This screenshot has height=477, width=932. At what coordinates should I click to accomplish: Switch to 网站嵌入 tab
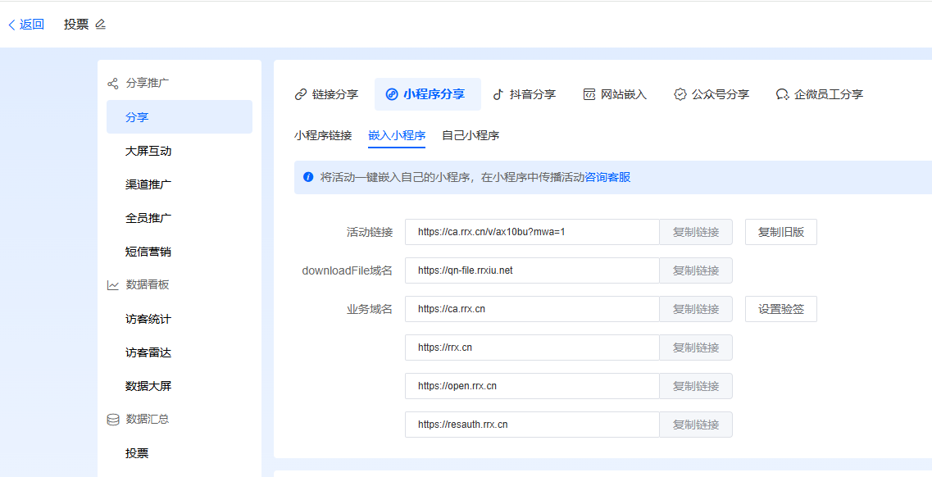click(x=615, y=94)
